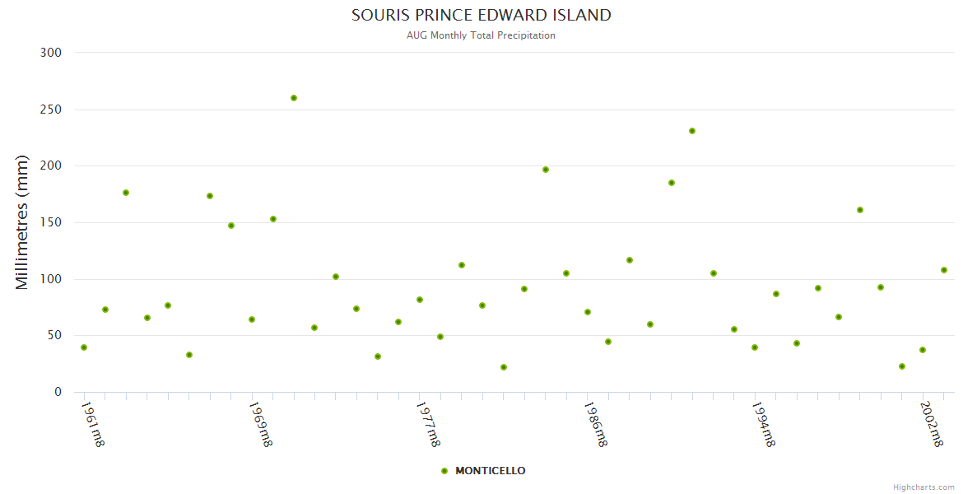Select the data point near 231 mm
Screen dimensions: 963x494
[x=692, y=131]
